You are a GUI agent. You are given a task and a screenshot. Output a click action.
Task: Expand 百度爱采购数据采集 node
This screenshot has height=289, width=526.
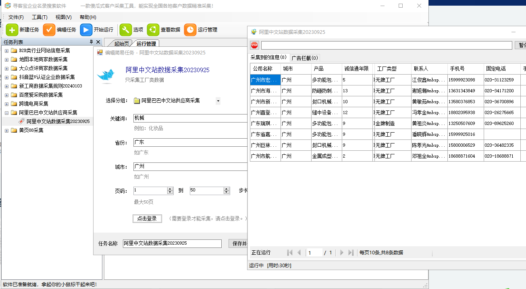point(6,95)
